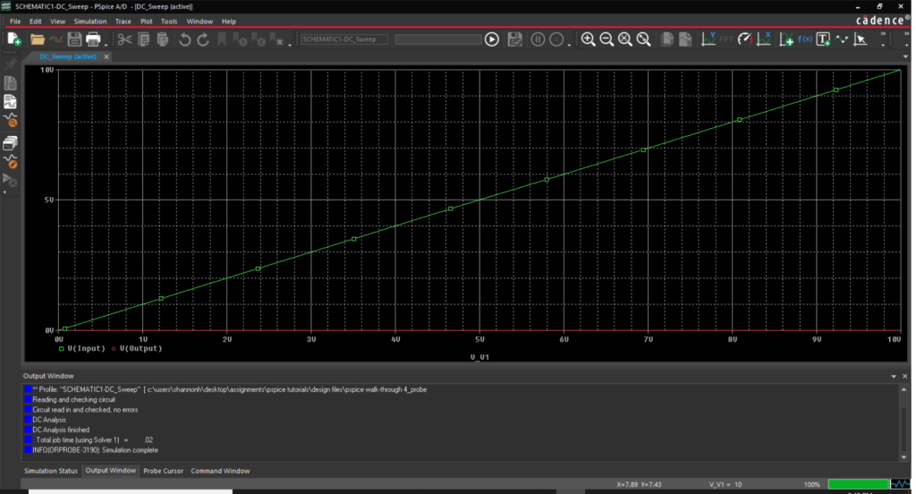Toggle Log Y axis icon
Viewport: 916px width, 494px height.
[708, 39]
